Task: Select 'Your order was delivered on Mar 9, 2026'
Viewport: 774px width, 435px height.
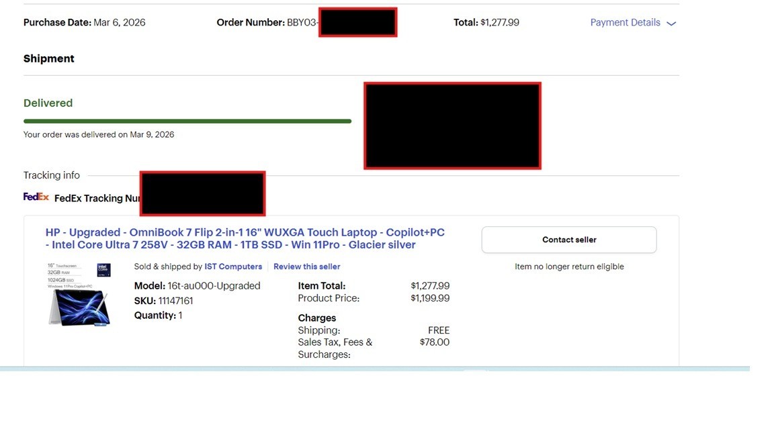Action: [x=99, y=135]
